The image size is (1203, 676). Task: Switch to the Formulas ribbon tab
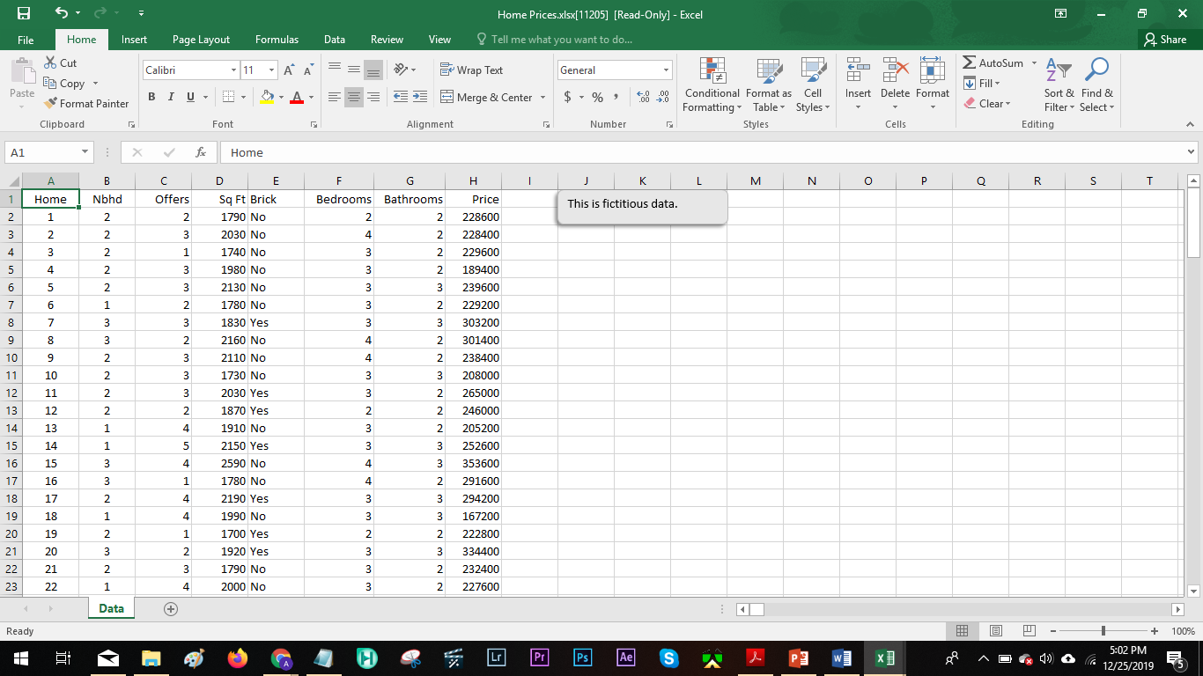(x=277, y=40)
